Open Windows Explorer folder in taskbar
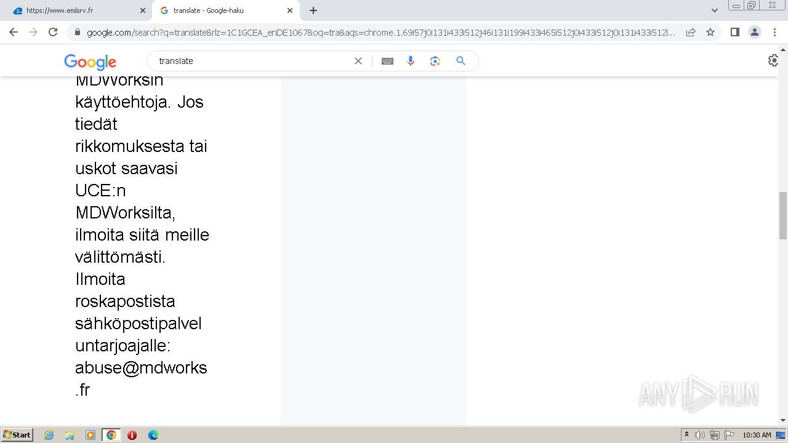Viewport: 788px width, 443px height. [x=70, y=435]
